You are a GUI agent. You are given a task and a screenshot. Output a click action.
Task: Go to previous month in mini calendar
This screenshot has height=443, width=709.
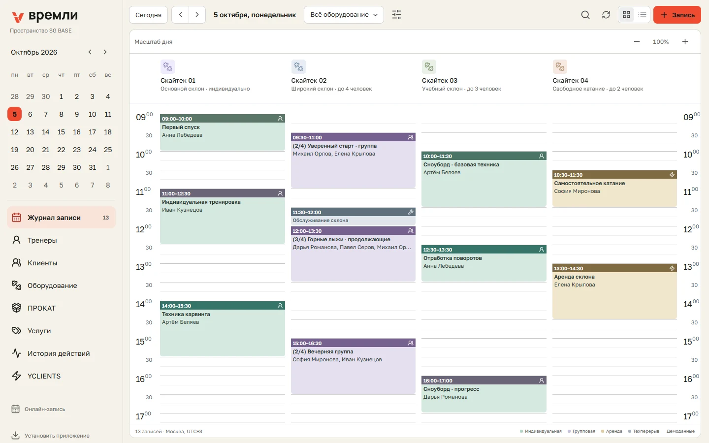(90, 52)
